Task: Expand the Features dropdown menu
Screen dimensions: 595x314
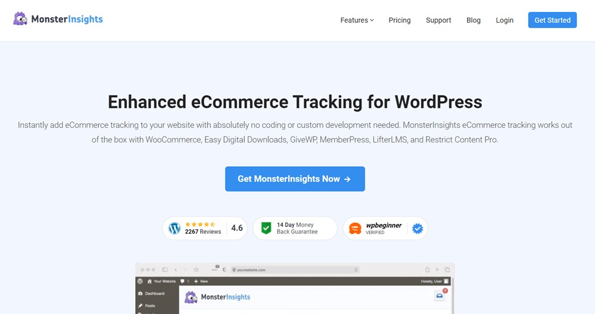Action: (x=357, y=20)
